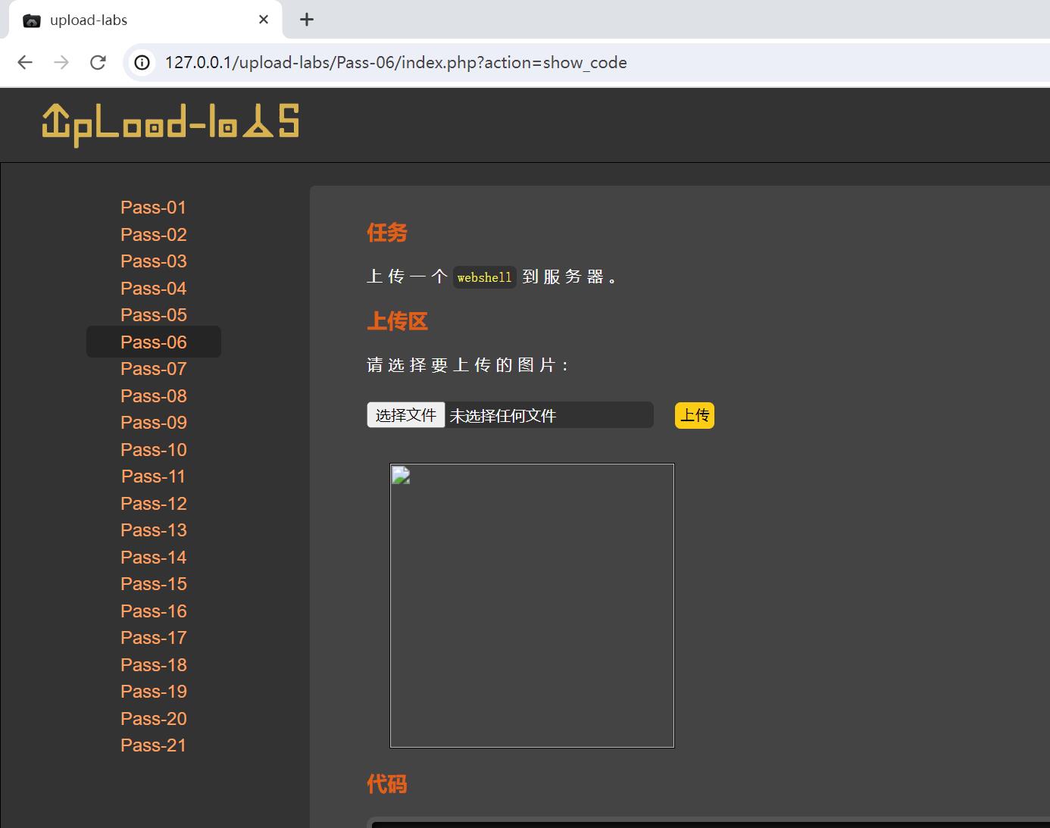The image size is (1050, 828).
Task: Click the yellow 上传 upload button
Action: [695, 415]
